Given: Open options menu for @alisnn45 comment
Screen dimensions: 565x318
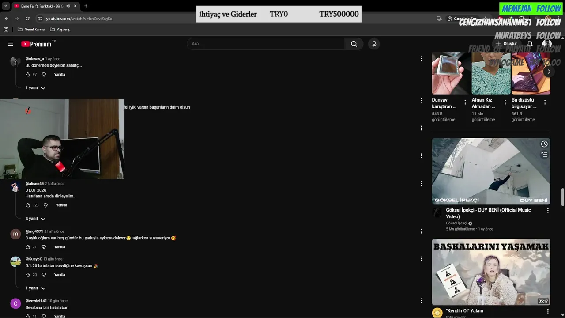Looking at the screenshot, I should click(421, 183).
